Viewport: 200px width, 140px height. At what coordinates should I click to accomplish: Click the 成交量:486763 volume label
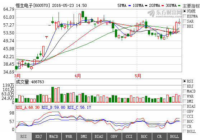coord(30,82)
